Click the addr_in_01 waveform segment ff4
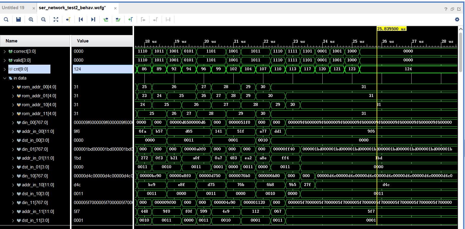 (285, 158)
